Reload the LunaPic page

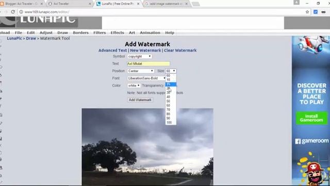pos(13,12)
